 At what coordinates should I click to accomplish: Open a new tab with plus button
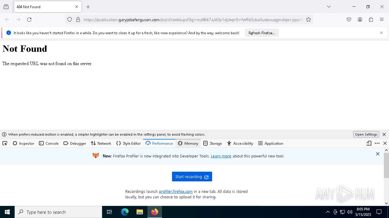(88, 7)
